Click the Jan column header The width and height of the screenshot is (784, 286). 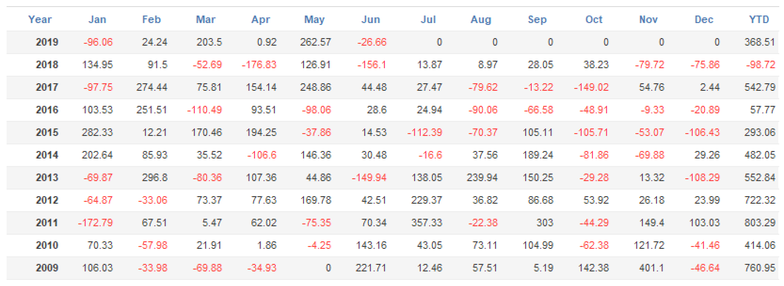(97, 19)
